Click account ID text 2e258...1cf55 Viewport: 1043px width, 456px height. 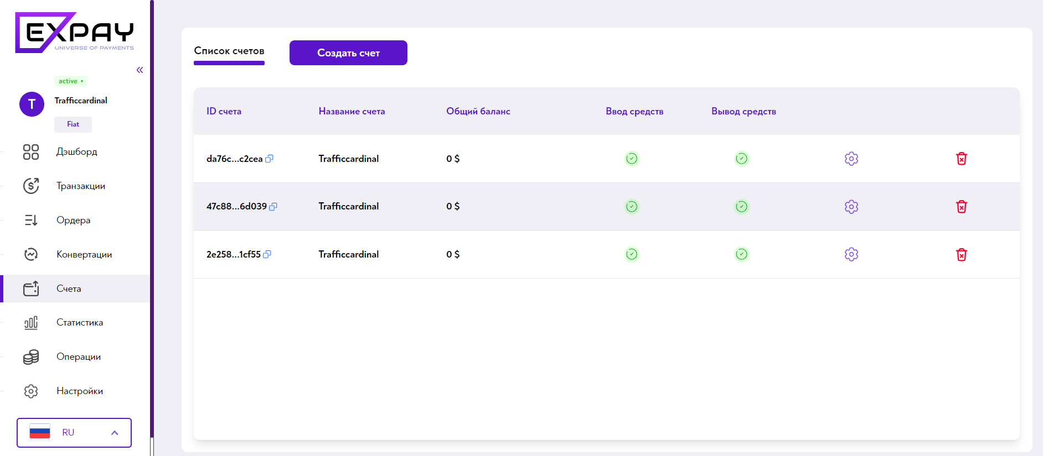(233, 254)
